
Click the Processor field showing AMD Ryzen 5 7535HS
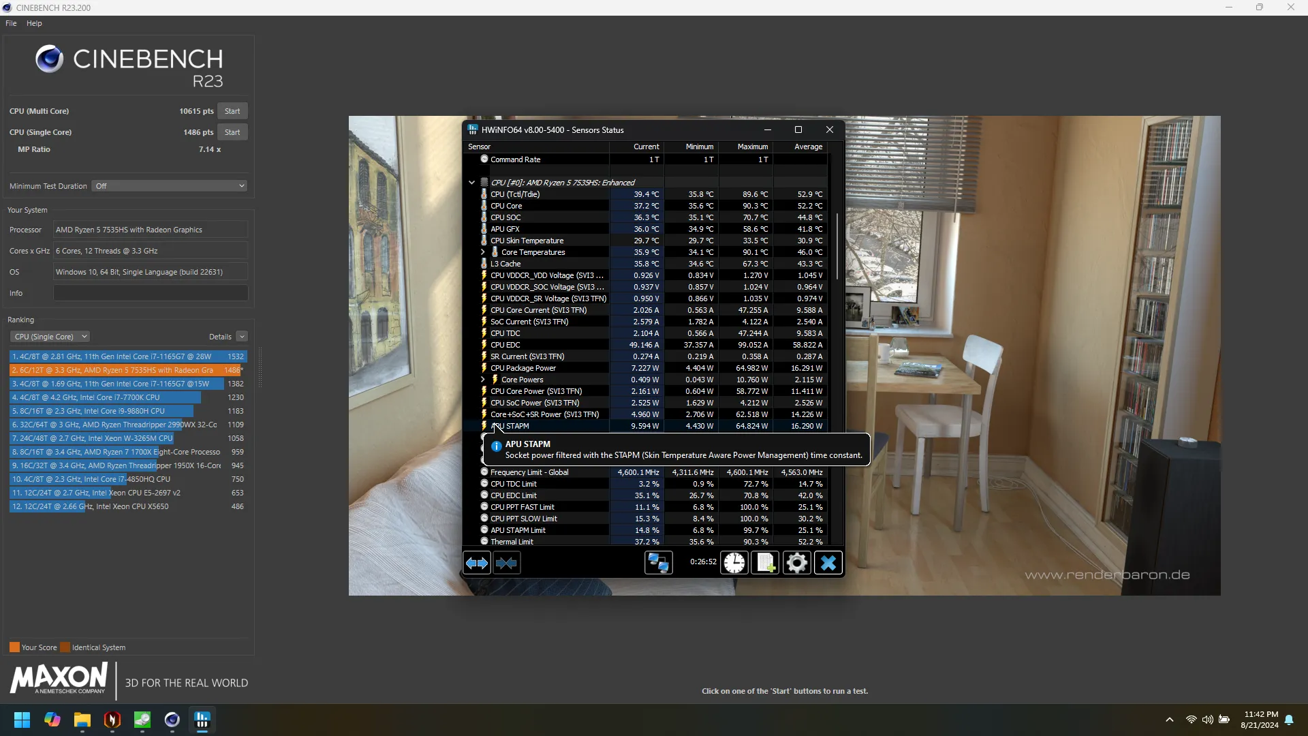151,230
